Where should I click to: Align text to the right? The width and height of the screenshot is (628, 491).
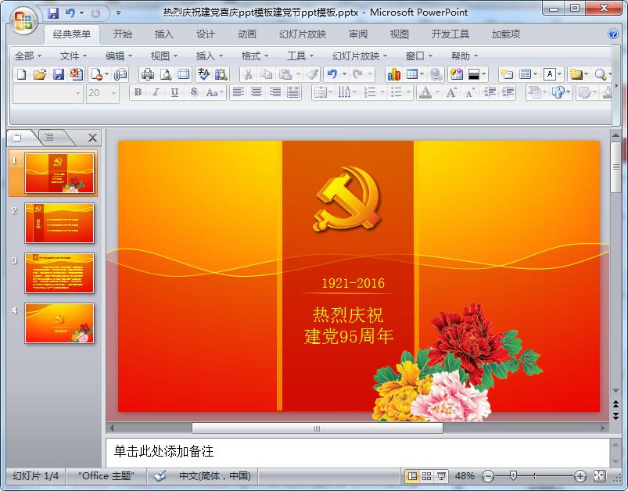click(x=275, y=92)
